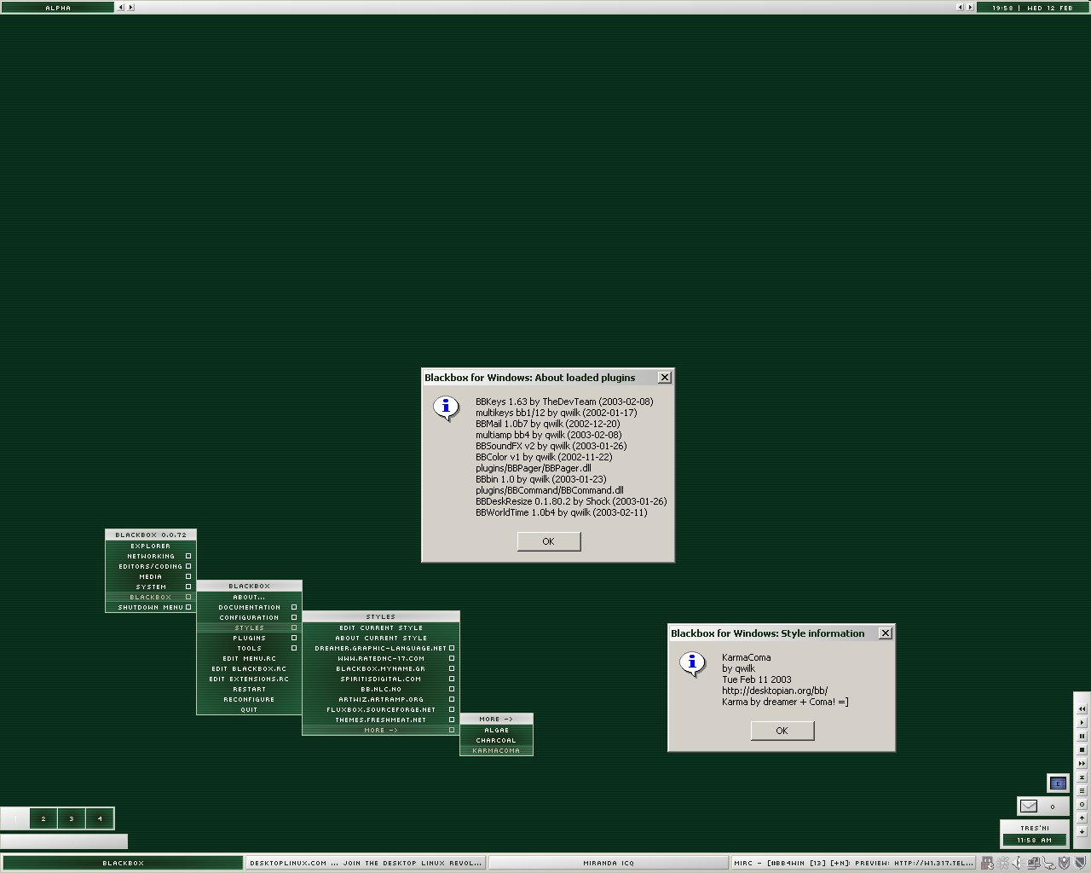
Task: Close the About loaded plugins dialog
Action: click(665, 377)
